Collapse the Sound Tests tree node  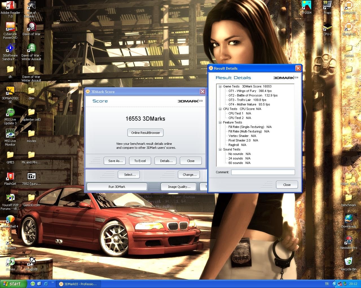[x=220, y=149]
